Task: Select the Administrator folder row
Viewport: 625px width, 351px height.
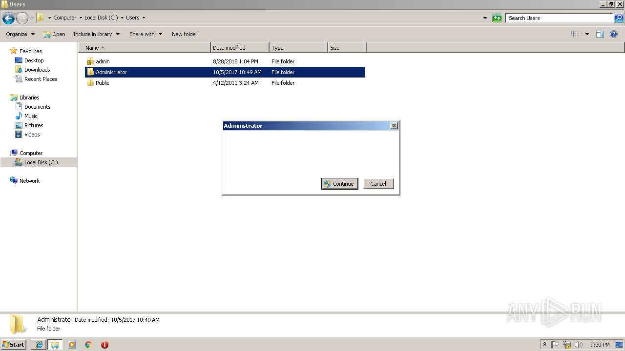Action: pyautogui.click(x=225, y=72)
